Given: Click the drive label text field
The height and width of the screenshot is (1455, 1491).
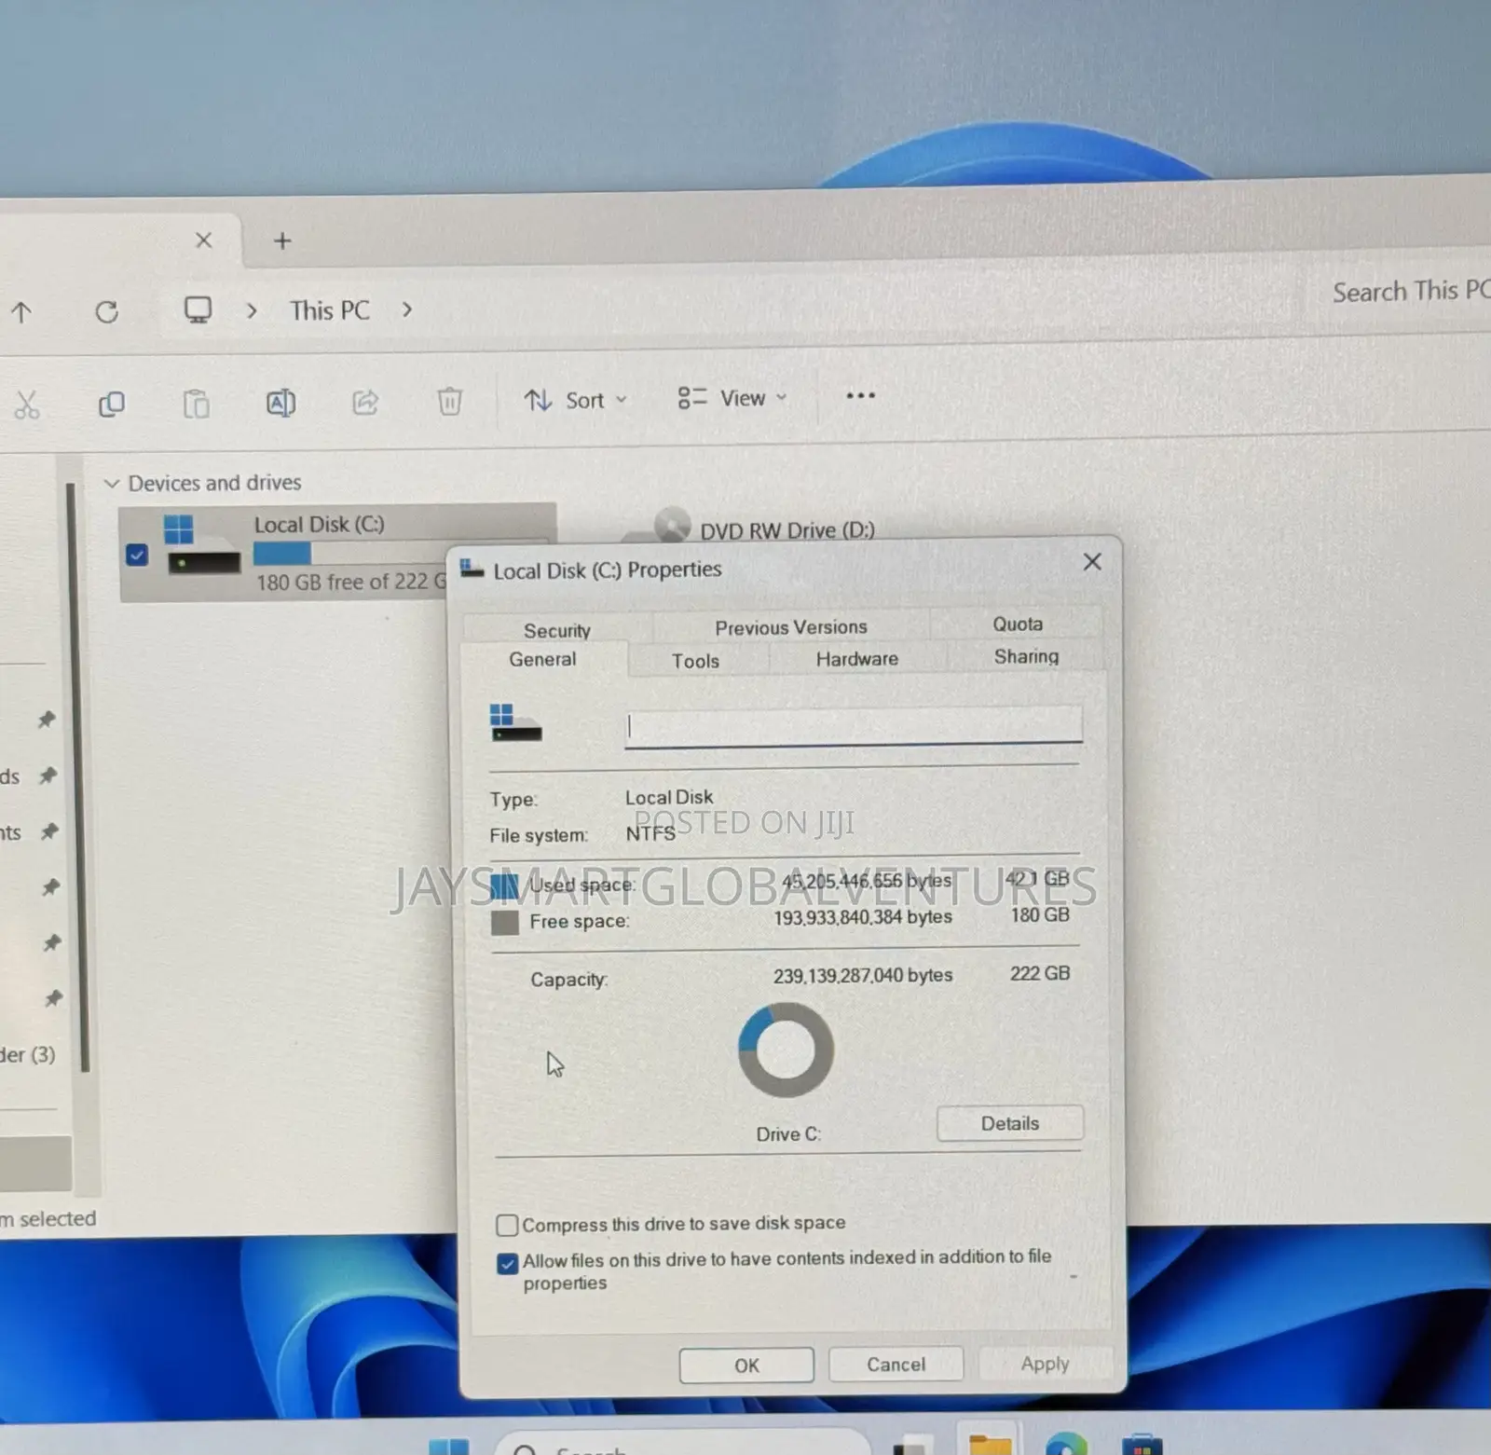Looking at the screenshot, I should click(854, 726).
